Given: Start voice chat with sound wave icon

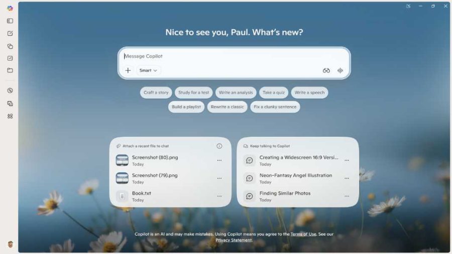Looking at the screenshot, I should (x=340, y=71).
